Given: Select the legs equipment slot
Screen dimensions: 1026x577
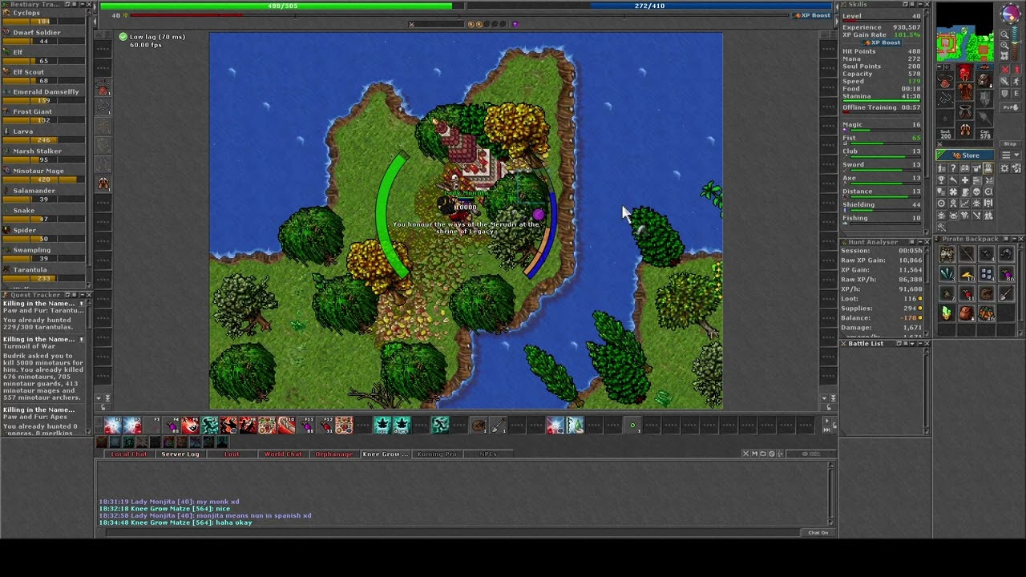Looking at the screenshot, I should [x=965, y=111].
